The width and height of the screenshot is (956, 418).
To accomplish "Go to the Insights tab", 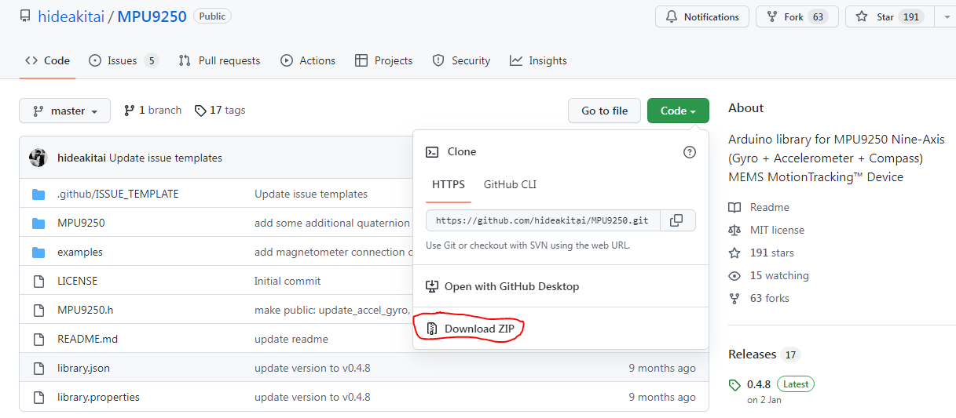I will click(x=538, y=60).
